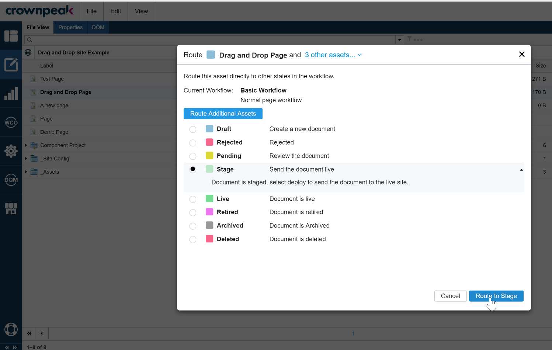This screenshot has width=552, height=350.
Task: Open the Edit content icon in sidebar
Action: tap(11, 65)
